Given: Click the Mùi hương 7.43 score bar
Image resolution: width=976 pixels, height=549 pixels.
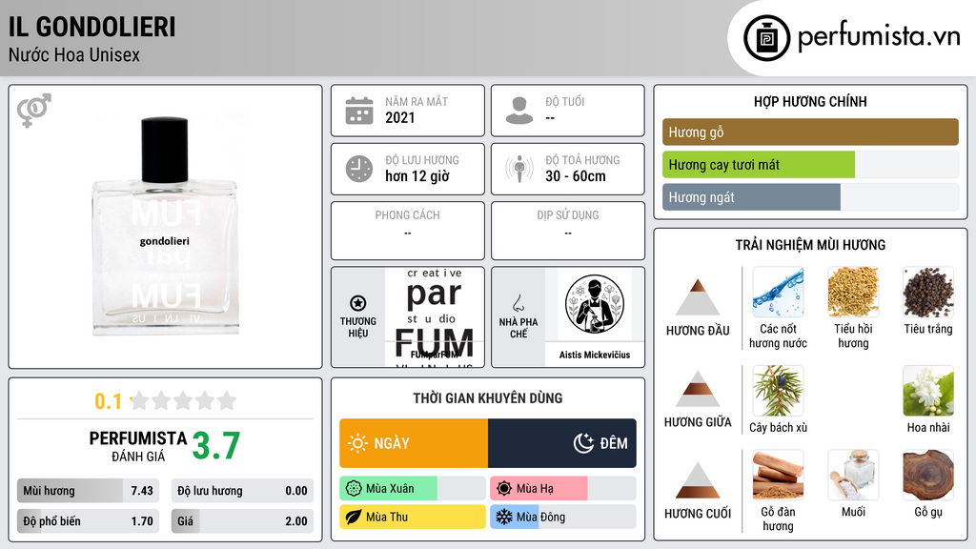Looking at the screenshot, I should click(88, 491).
